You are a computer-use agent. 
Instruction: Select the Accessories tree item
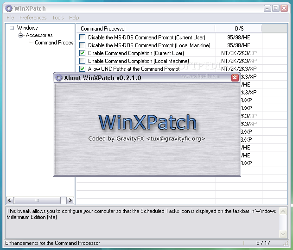(39, 35)
